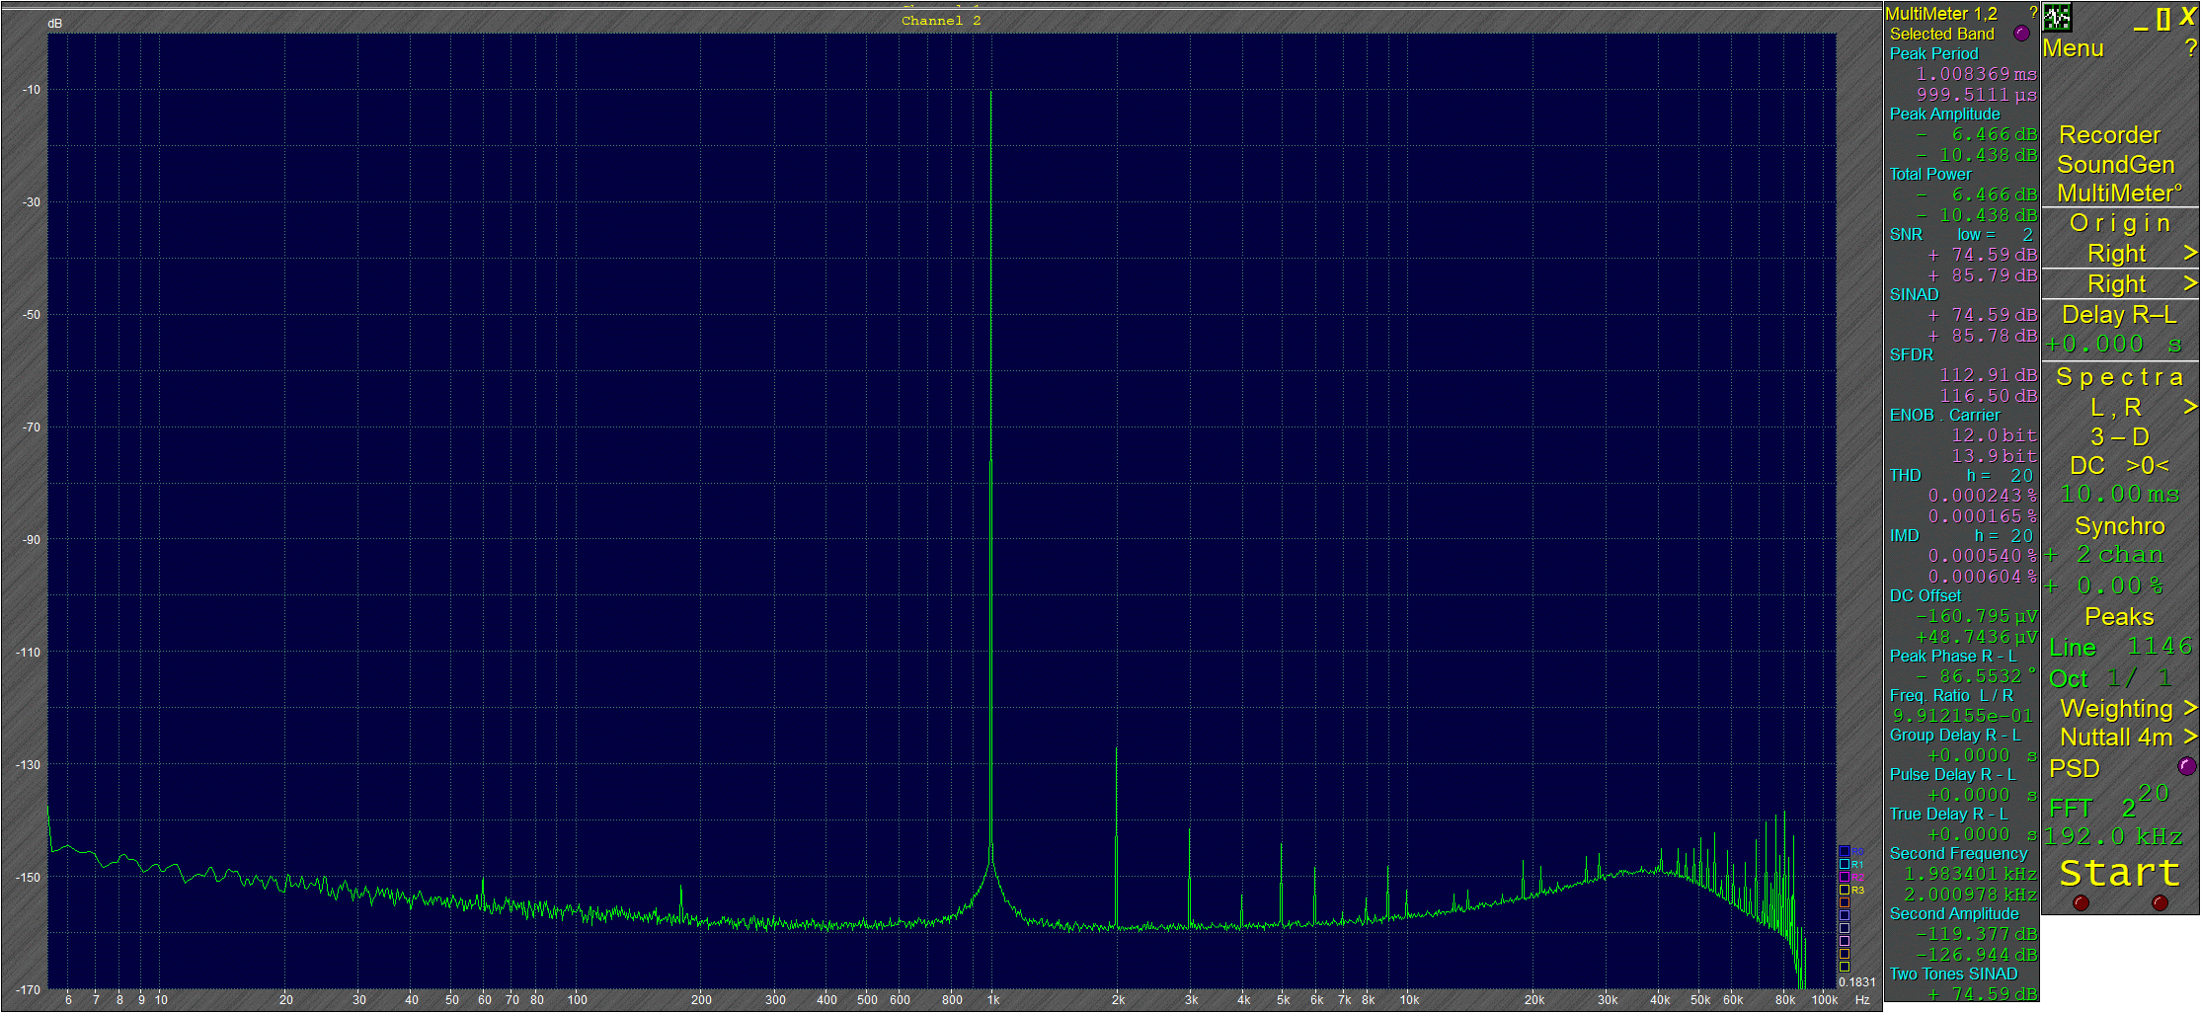Change the Synchro 2 chan setting

point(2106,555)
